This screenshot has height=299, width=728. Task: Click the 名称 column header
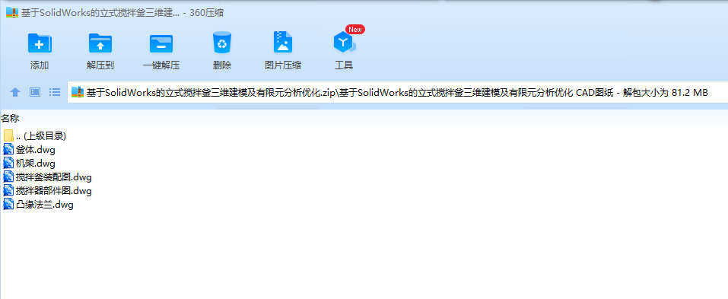pyautogui.click(x=10, y=118)
